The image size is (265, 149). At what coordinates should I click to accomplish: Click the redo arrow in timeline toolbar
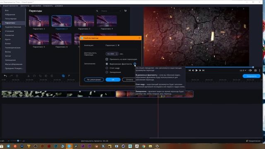click(11, 76)
